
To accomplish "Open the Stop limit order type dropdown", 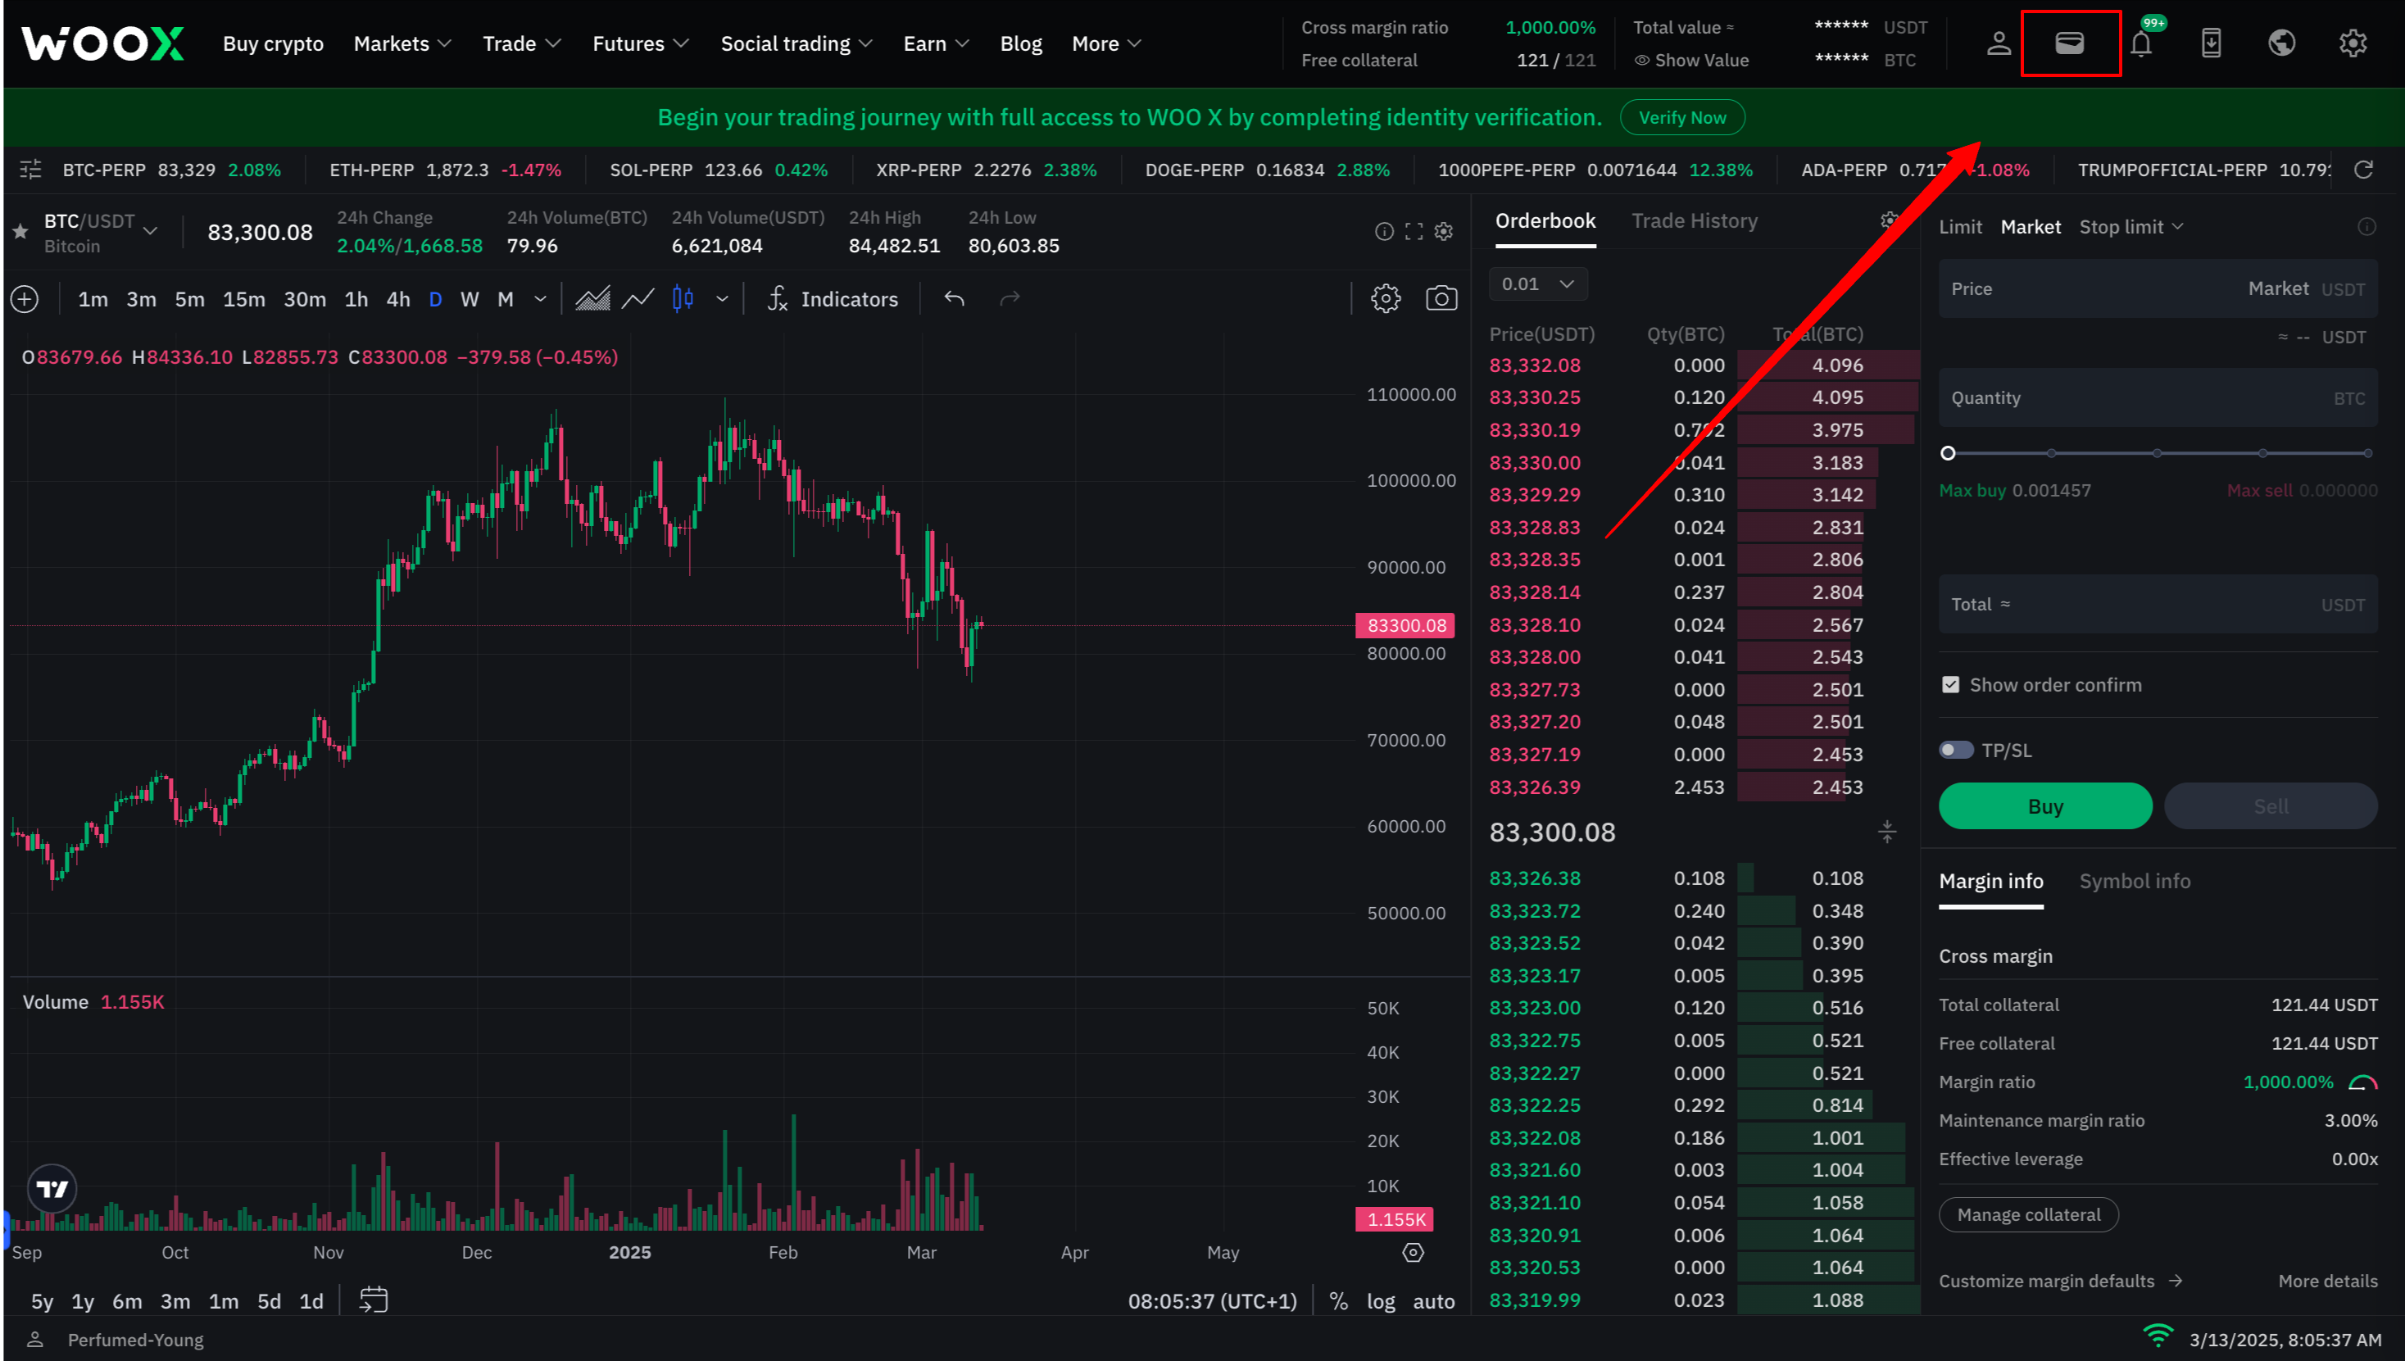I will pos(2131,227).
